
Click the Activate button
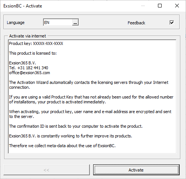136,170
